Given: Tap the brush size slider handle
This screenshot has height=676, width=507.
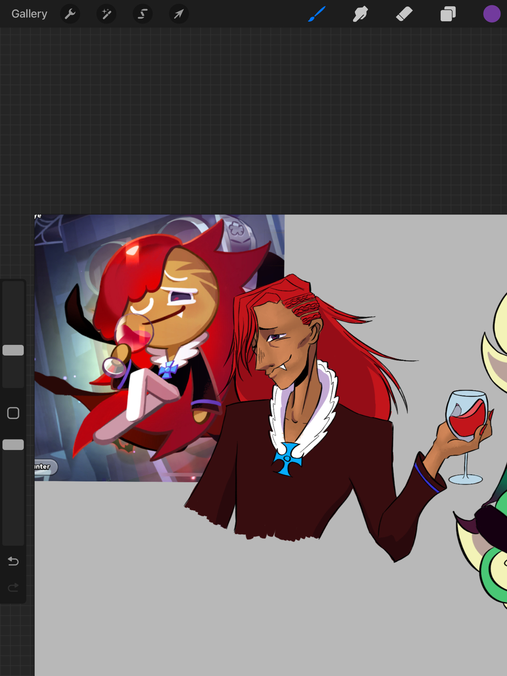Looking at the screenshot, I should click(x=13, y=350).
